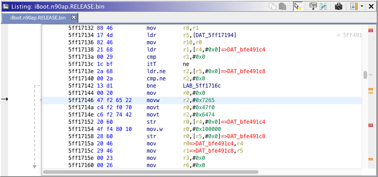Click the r10,r0 operands at 5ff17136
Screen dimensions: 378x177
[192, 42]
